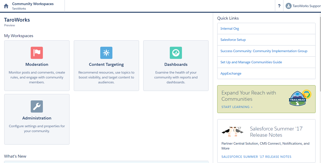Click the Moderation tile description text
Image resolution: width=321 pixels, height=163 pixels.
[37, 77]
